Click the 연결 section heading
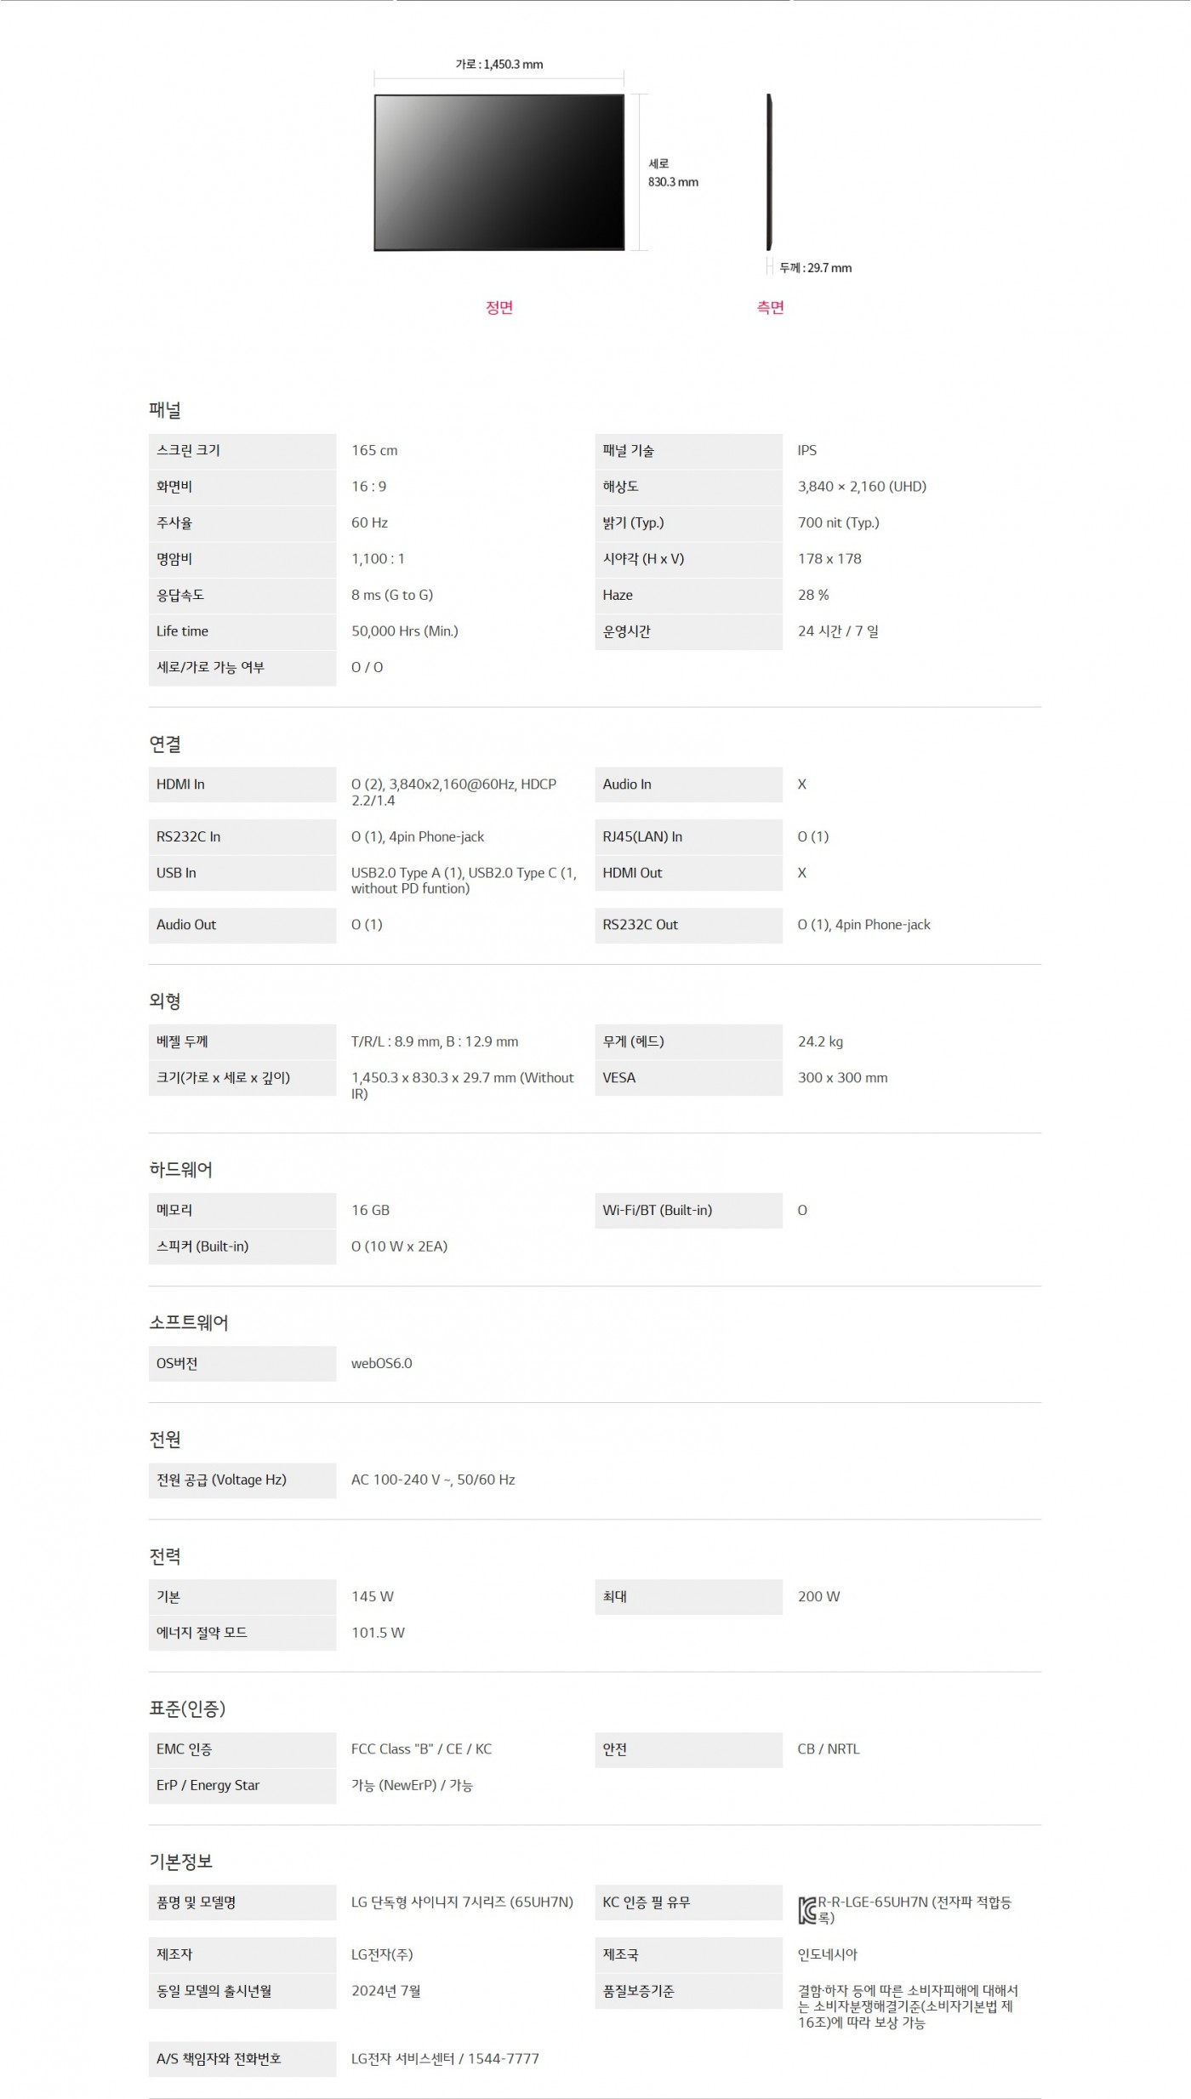Image resolution: width=1191 pixels, height=2099 pixels. tap(165, 744)
